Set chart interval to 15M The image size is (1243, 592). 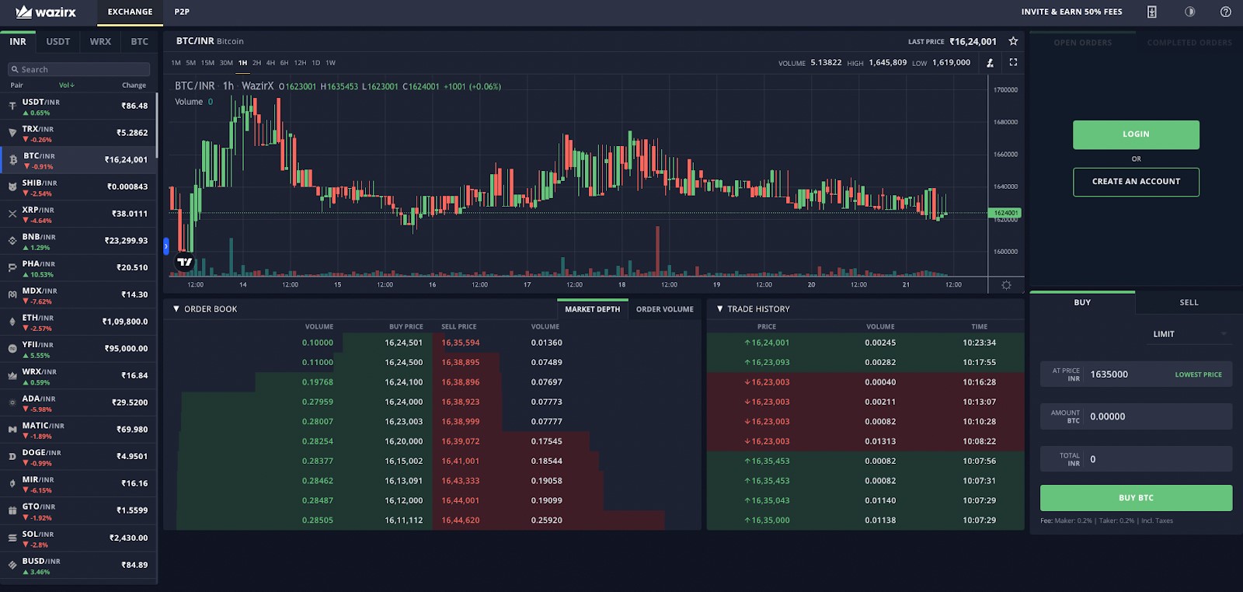pyautogui.click(x=207, y=63)
